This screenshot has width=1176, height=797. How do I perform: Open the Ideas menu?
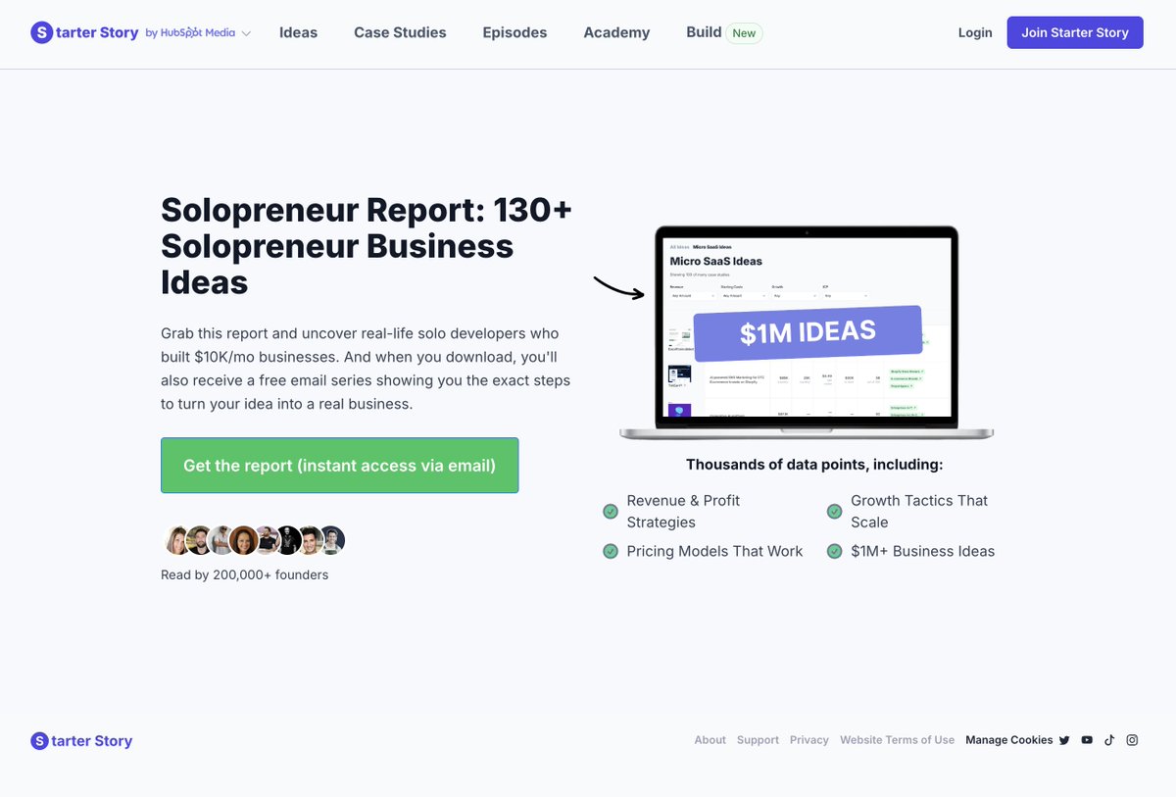298,32
